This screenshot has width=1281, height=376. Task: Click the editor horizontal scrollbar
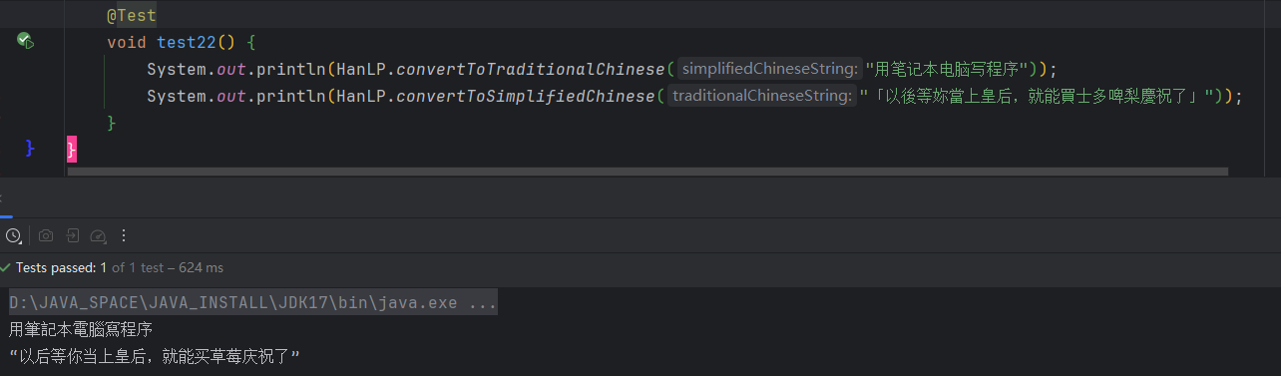pos(647,172)
